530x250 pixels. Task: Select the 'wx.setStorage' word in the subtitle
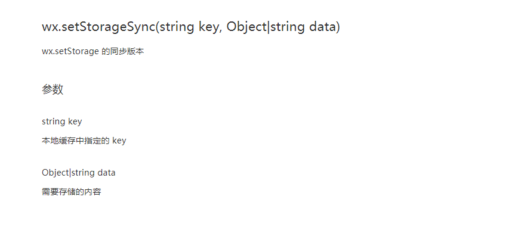70,52
